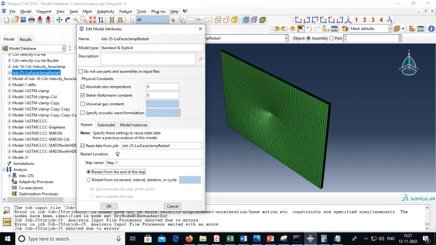
Task: Click OK in Edit Model Attributes
Action: click(x=108, y=206)
